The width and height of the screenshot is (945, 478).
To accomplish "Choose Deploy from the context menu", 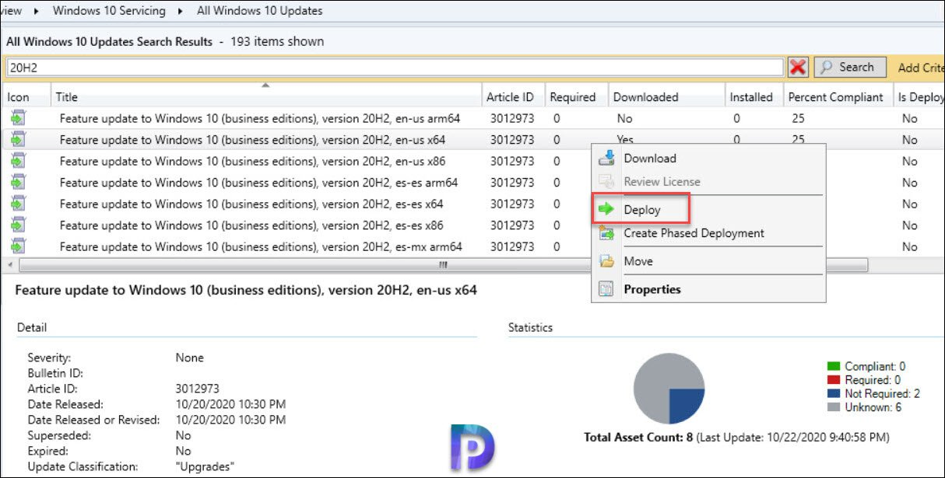I will coord(642,210).
